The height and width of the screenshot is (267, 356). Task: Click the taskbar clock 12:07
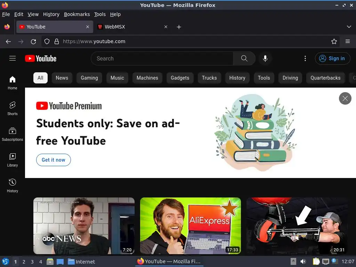[x=348, y=261]
